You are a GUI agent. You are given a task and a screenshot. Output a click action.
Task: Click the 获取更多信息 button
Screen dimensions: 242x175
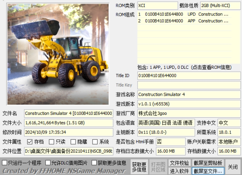139,167
